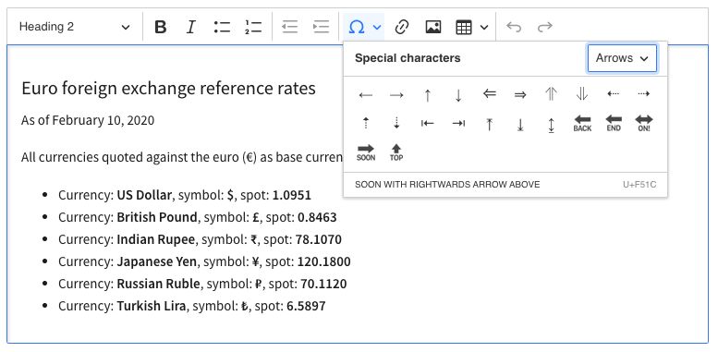This screenshot has height=352, width=718.
Task: Insert the downwards arrow in first row
Action: (458, 95)
